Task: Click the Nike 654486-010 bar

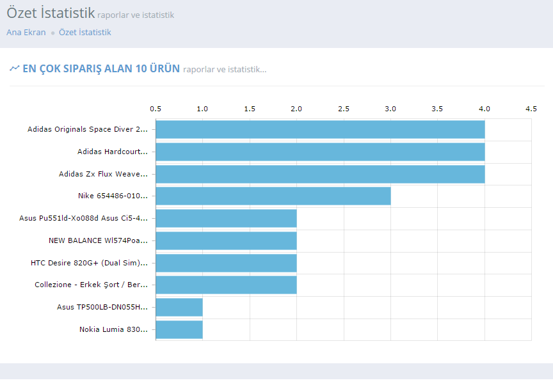Action: click(273, 196)
